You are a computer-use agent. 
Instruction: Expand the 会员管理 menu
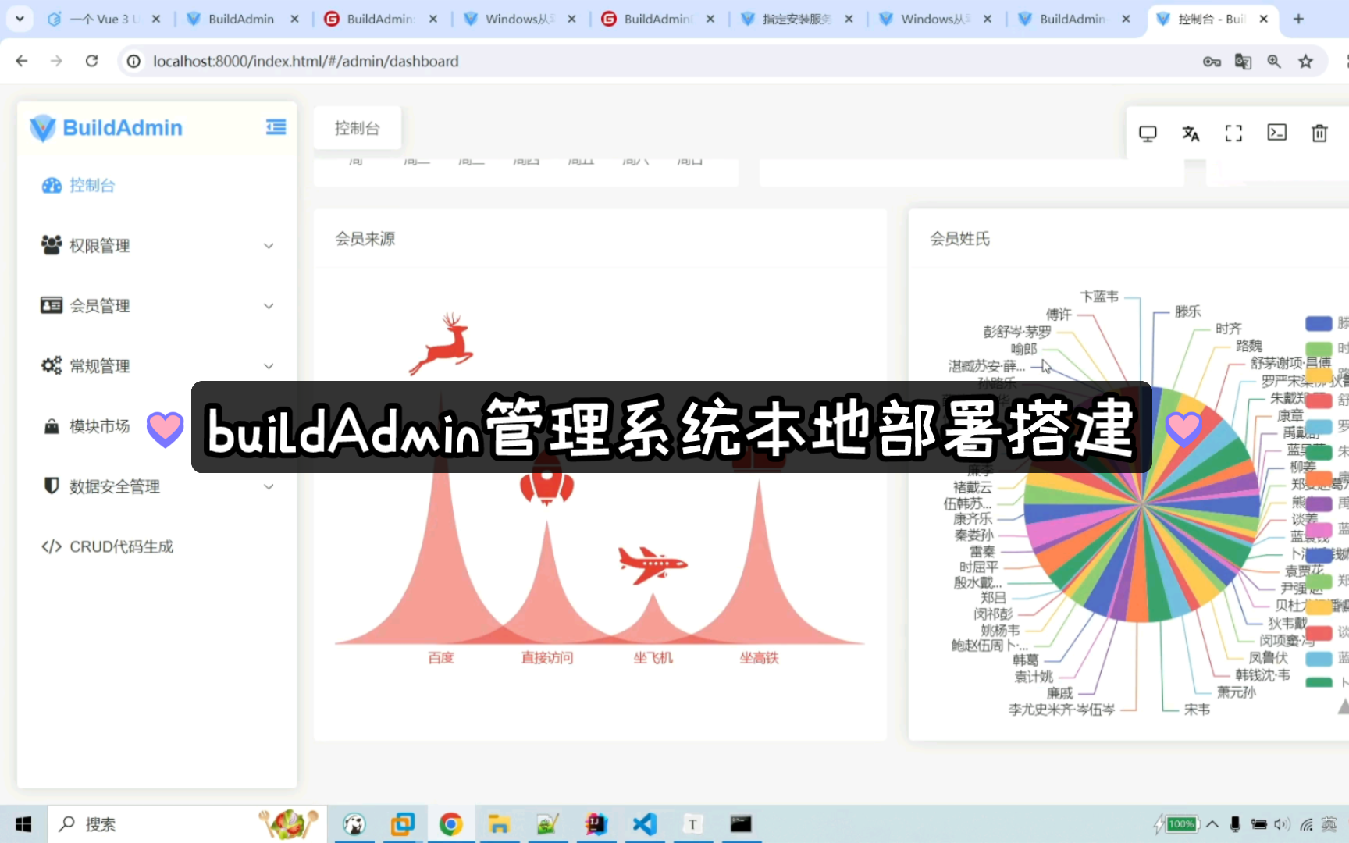[156, 305]
